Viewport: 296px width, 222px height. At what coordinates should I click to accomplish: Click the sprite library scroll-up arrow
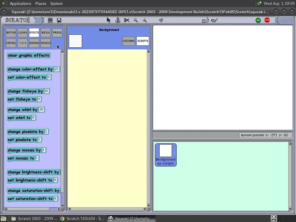click(x=290, y=144)
